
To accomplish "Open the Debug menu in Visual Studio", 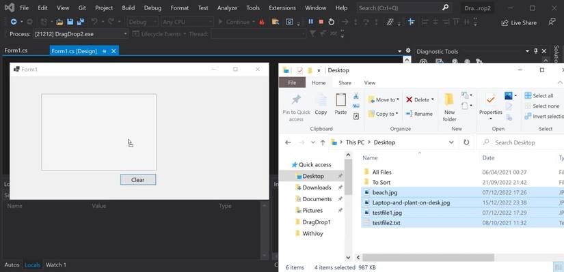I will pos(152,8).
